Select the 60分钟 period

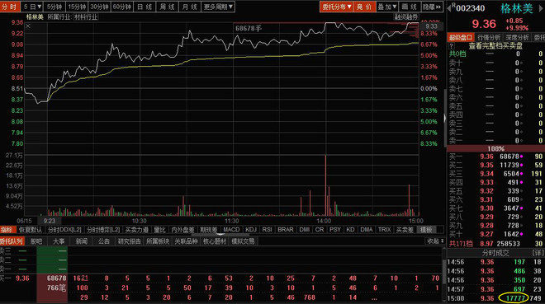point(122,7)
